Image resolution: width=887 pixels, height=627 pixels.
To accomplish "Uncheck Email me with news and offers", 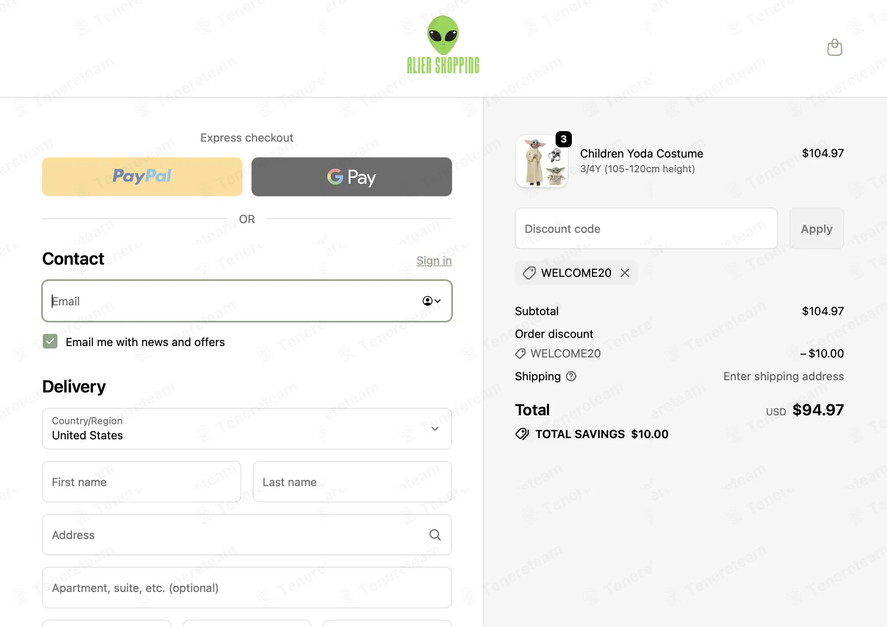I will (50, 342).
